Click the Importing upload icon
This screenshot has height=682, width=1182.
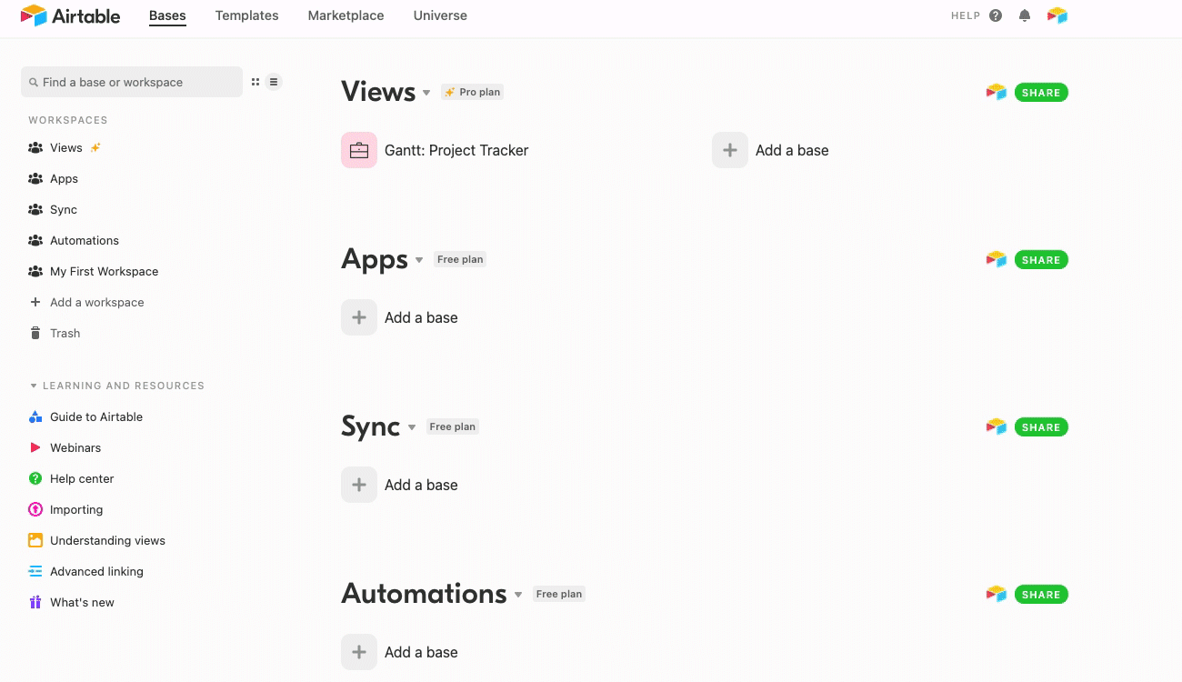[35, 509]
